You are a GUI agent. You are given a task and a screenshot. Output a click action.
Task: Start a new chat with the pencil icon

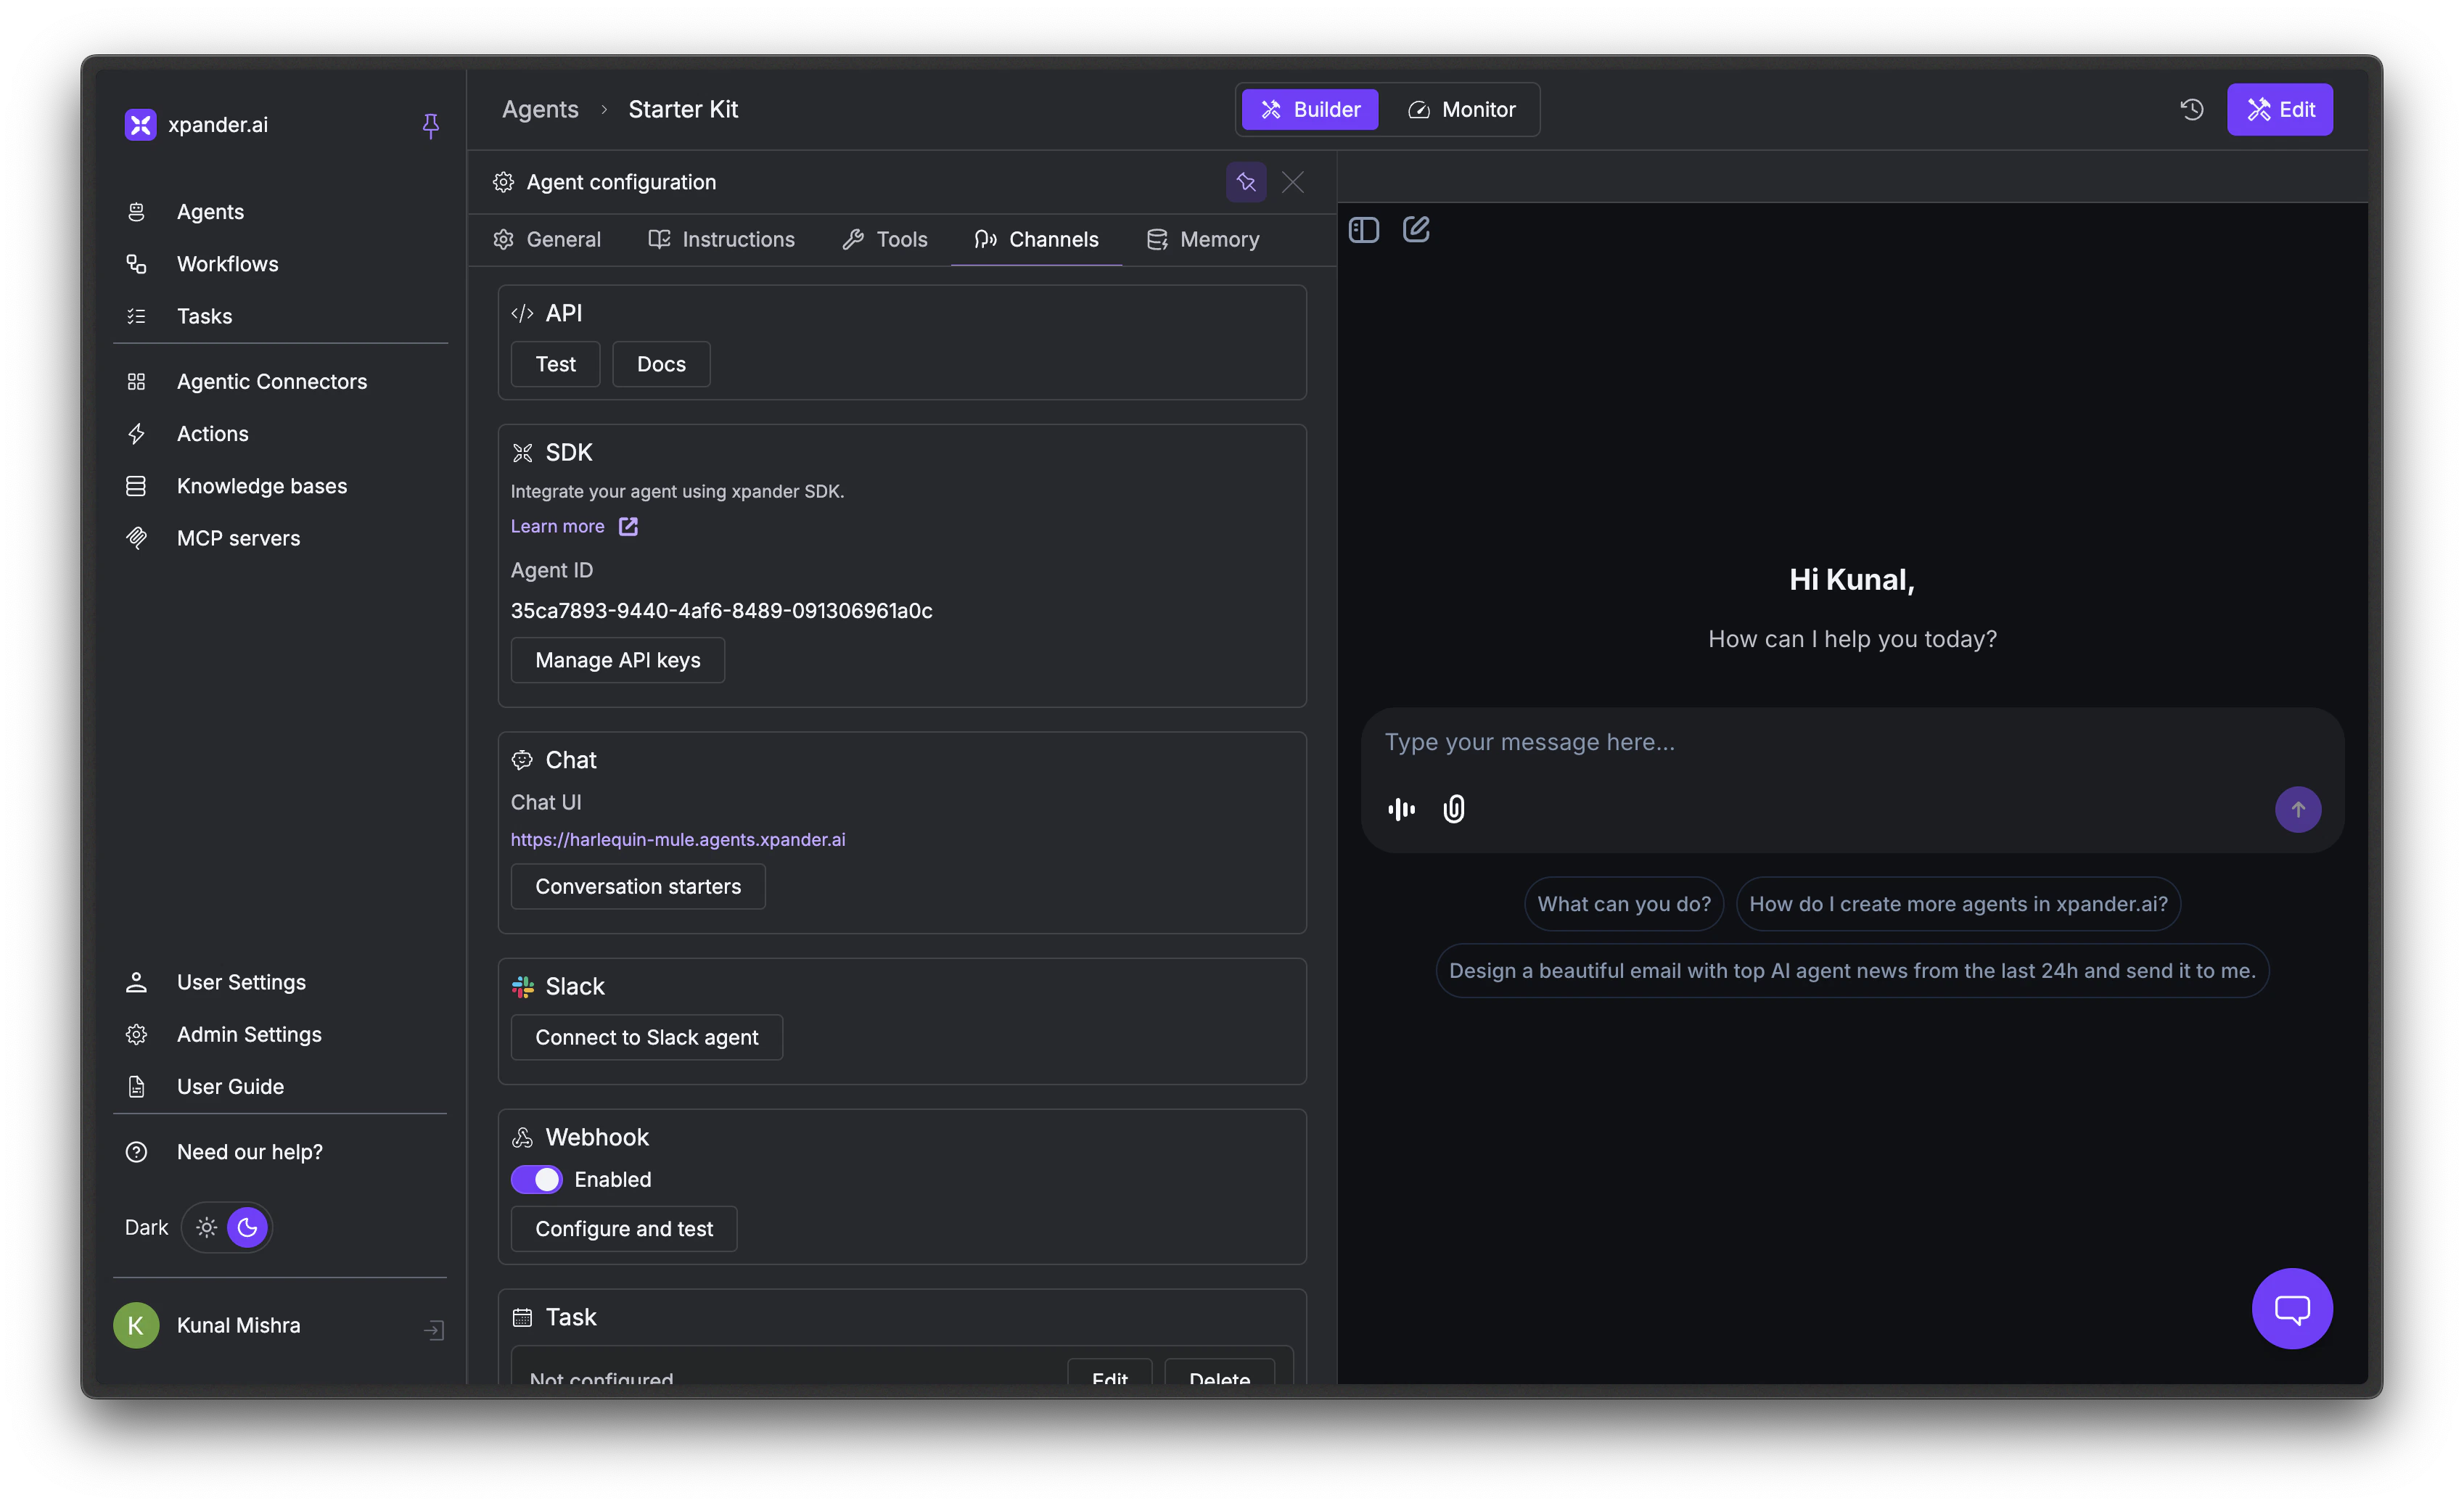(x=1417, y=229)
